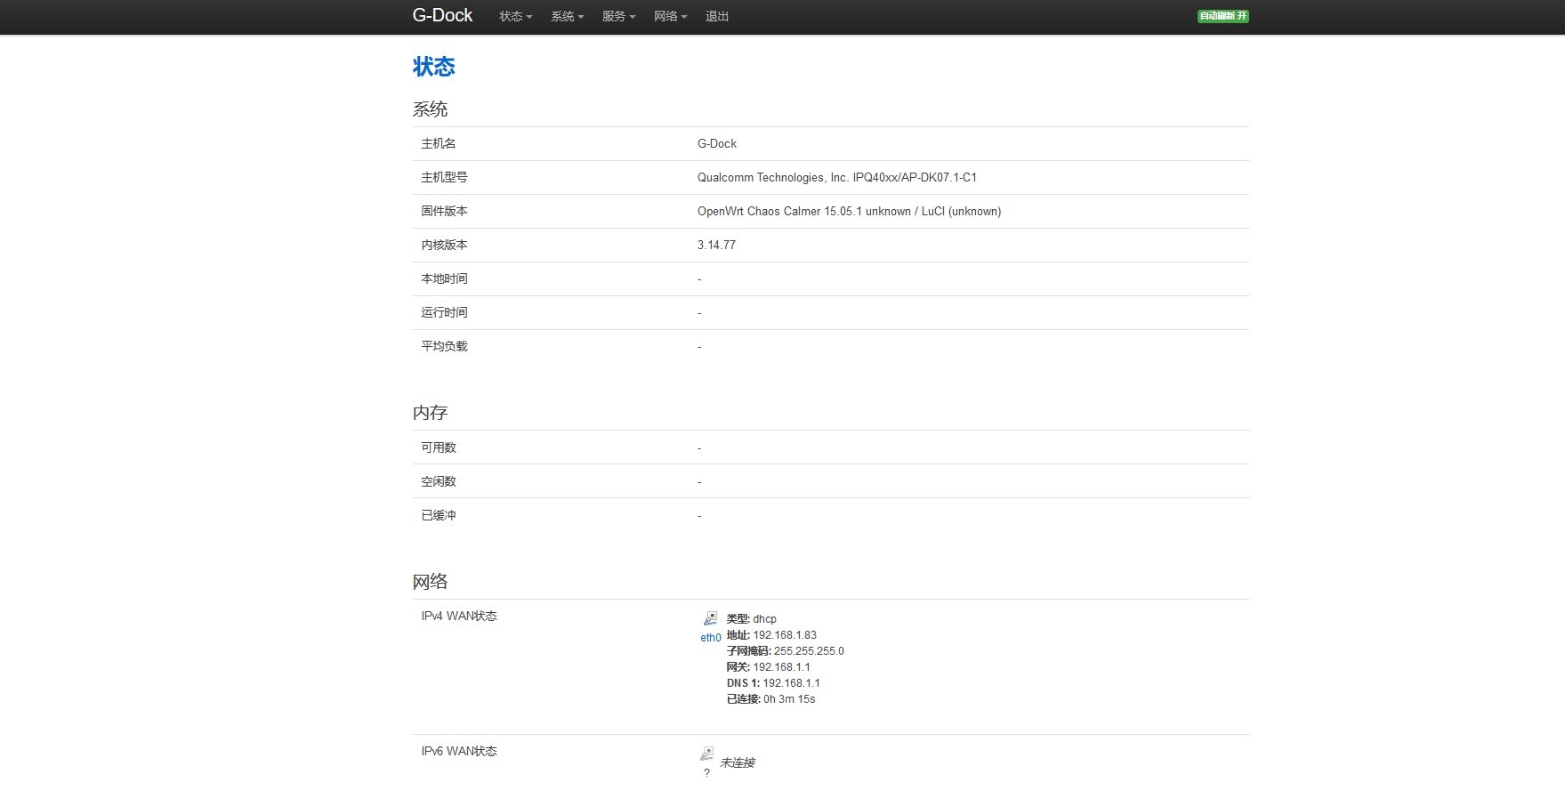The image size is (1565, 790).
Task: Click the 主机名 row label
Action: (438, 144)
